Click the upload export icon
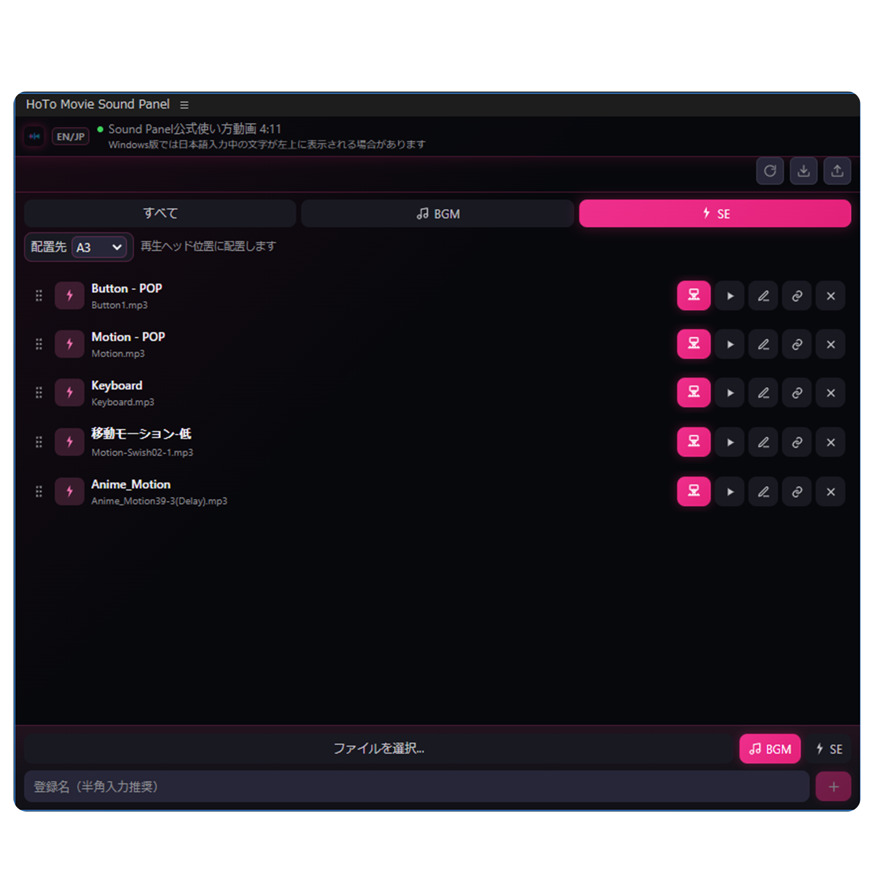This screenshot has width=874, height=874. [837, 171]
